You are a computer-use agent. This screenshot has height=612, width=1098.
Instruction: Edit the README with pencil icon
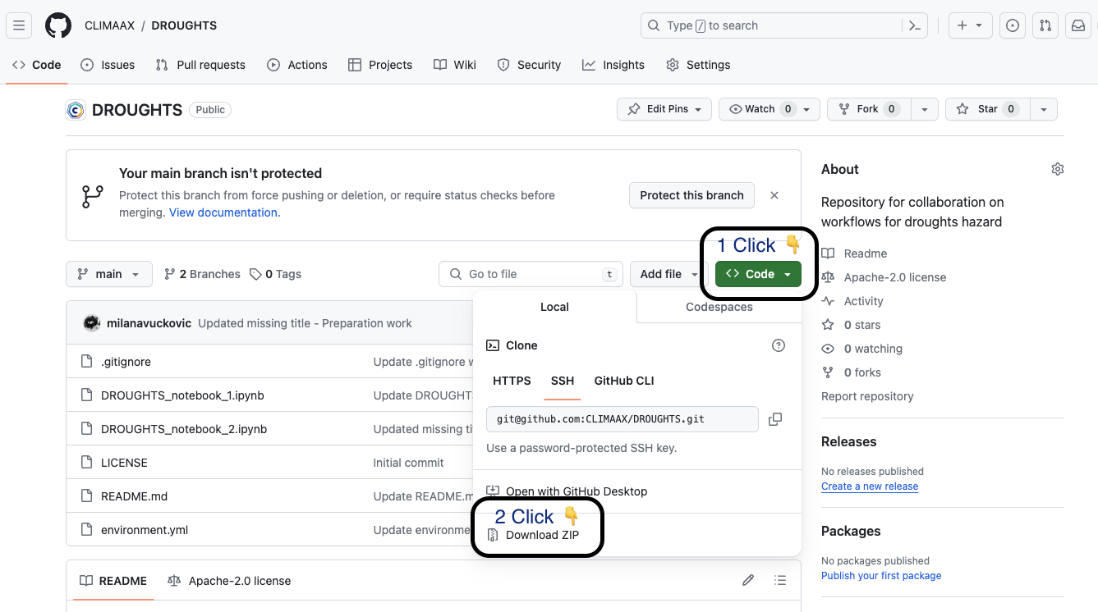point(748,580)
